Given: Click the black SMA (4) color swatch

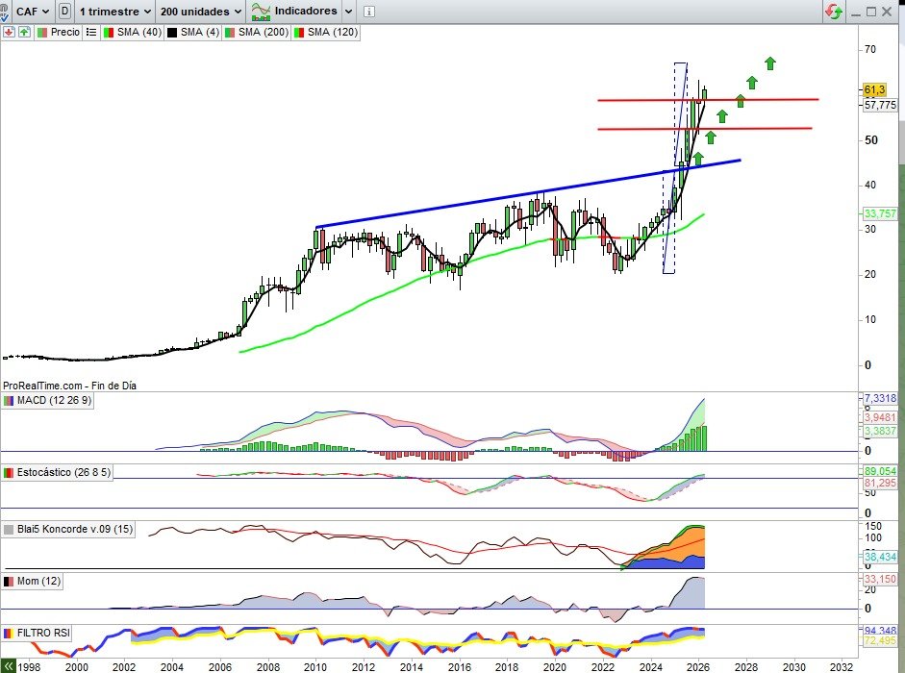Looking at the screenshot, I should click(172, 33).
